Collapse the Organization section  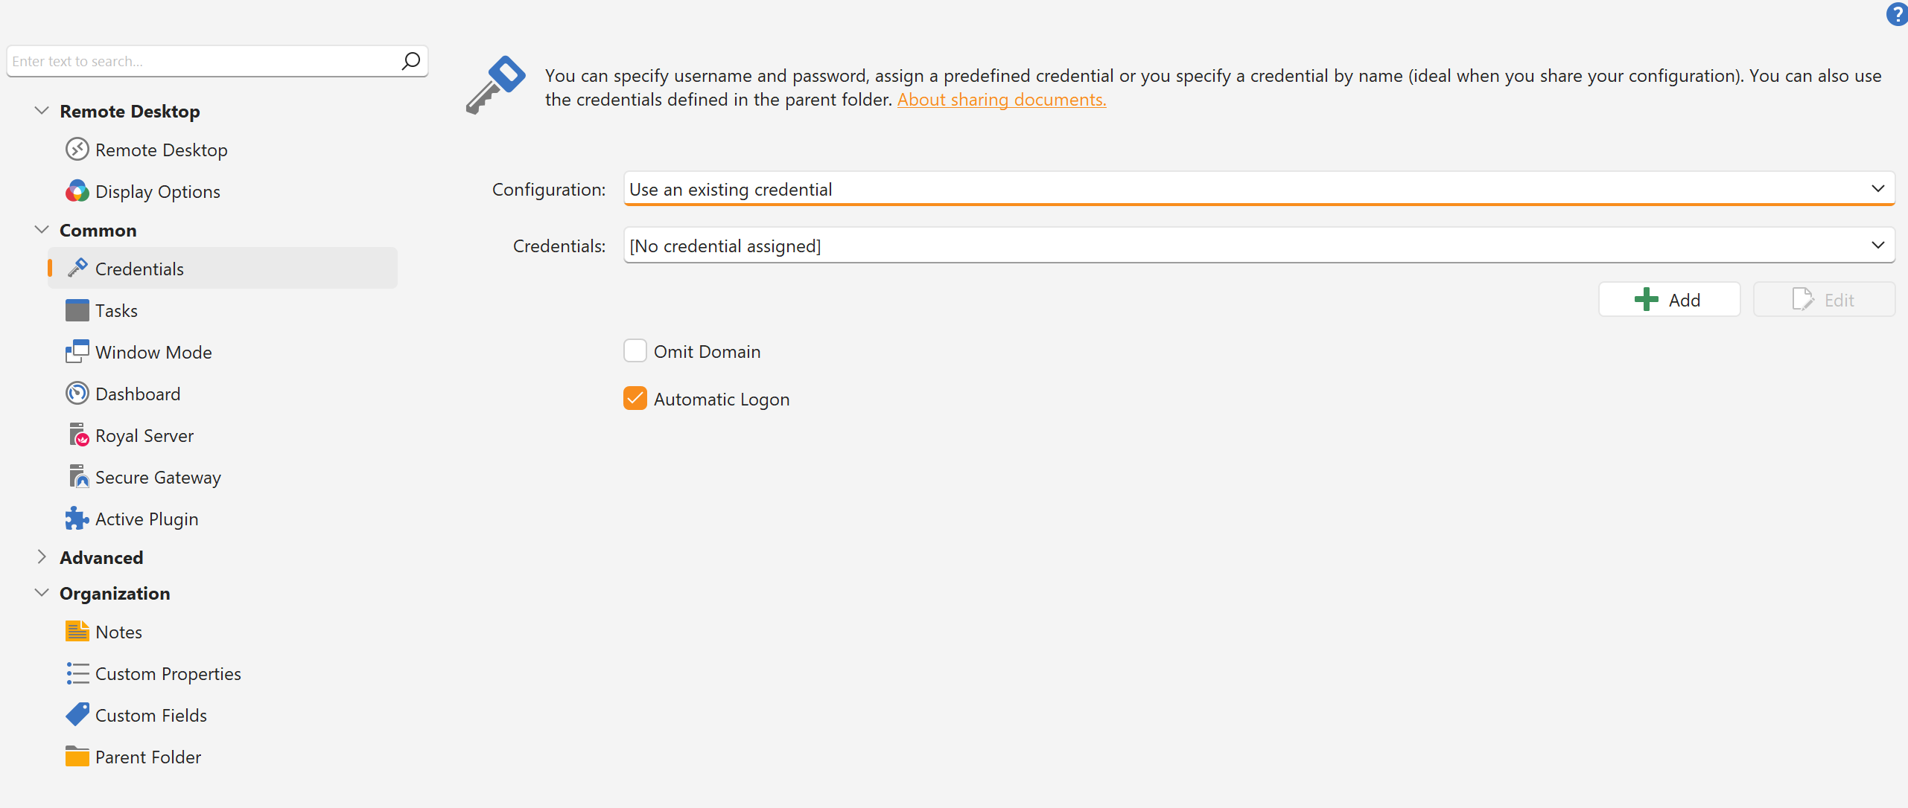pyautogui.click(x=42, y=593)
